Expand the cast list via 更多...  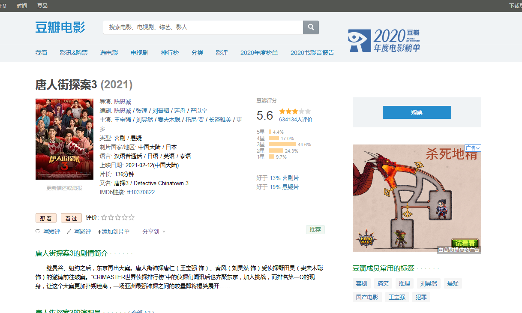pyautogui.click(x=239, y=120)
